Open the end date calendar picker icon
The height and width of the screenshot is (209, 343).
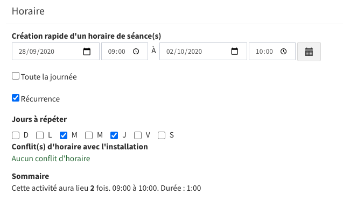pyautogui.click(x=235, y=51)
